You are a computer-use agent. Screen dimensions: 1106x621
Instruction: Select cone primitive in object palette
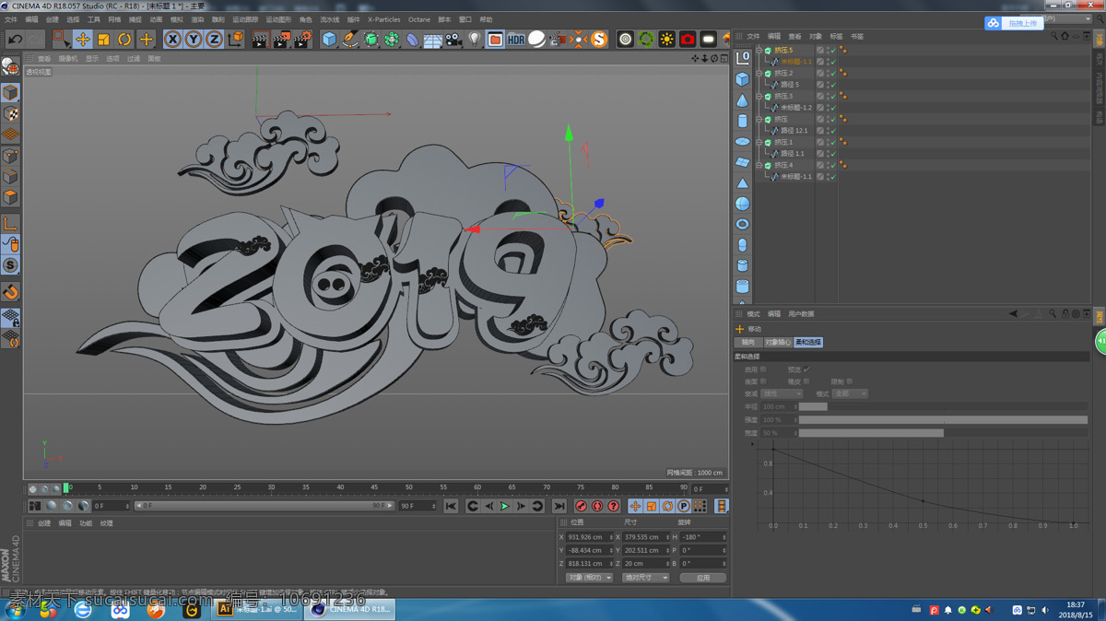coord(743,100)
